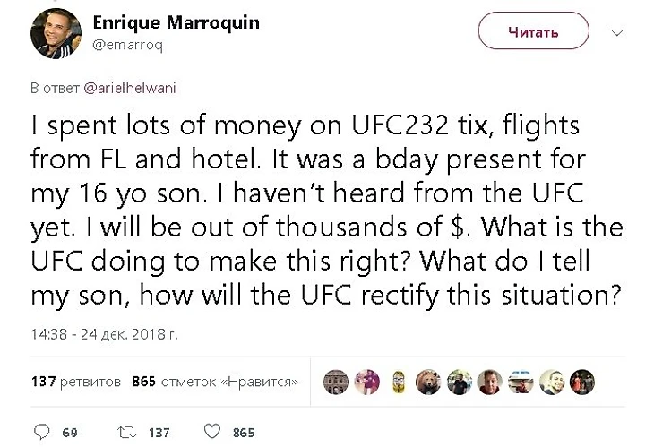Image resolution: width=654 pixels, height=447 pixels.
Task: Click the bear liker avatar
Action: click(x=428, y=382)
